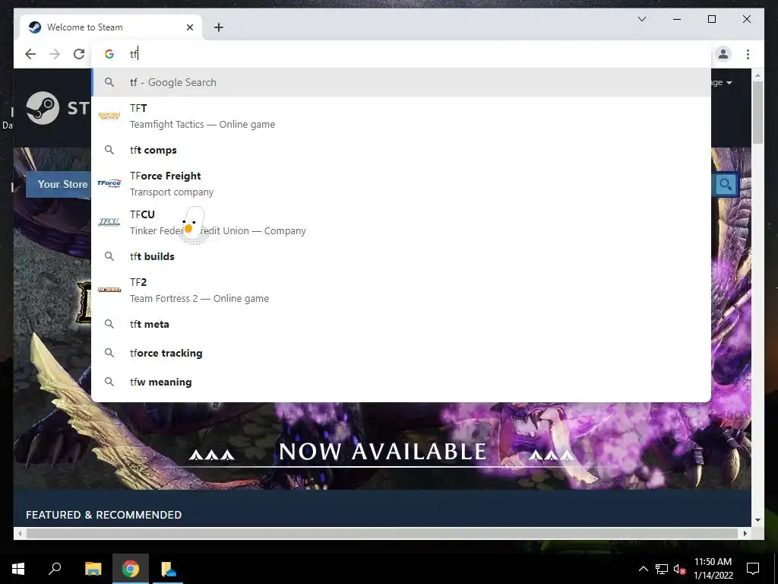The width and height of the screenshot is (778, 584).
Task: Click the muted volume tray icon
Action: pyautogui.click(x=679, y=569)
